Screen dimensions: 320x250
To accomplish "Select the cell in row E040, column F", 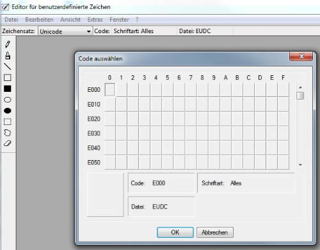I will 283,147.
